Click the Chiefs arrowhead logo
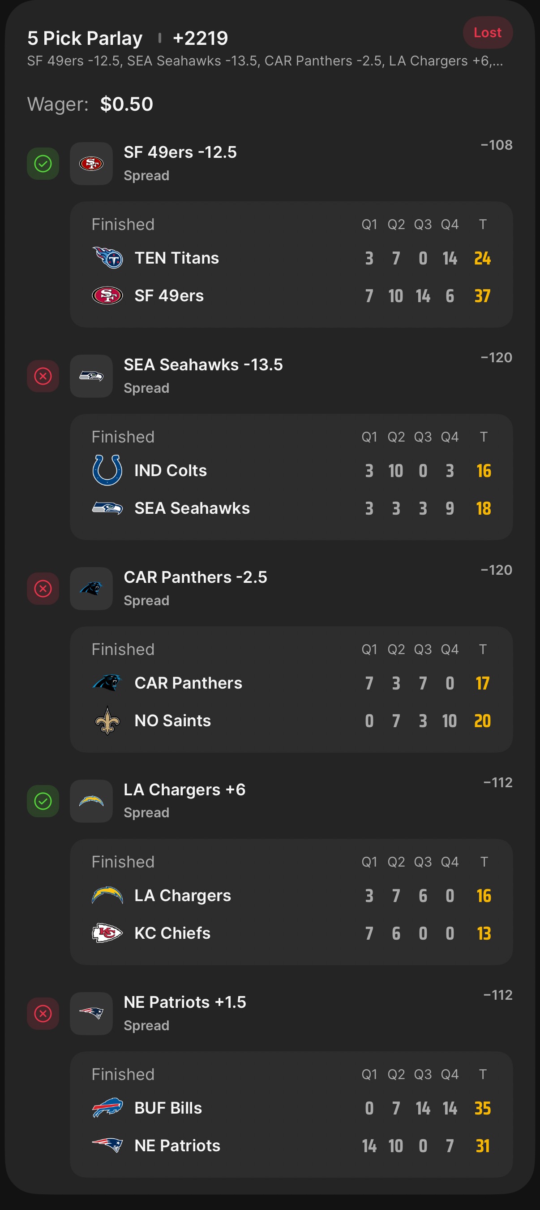Image resolution: width=540 pixels, height=1210 pixels. click(107, 933)
